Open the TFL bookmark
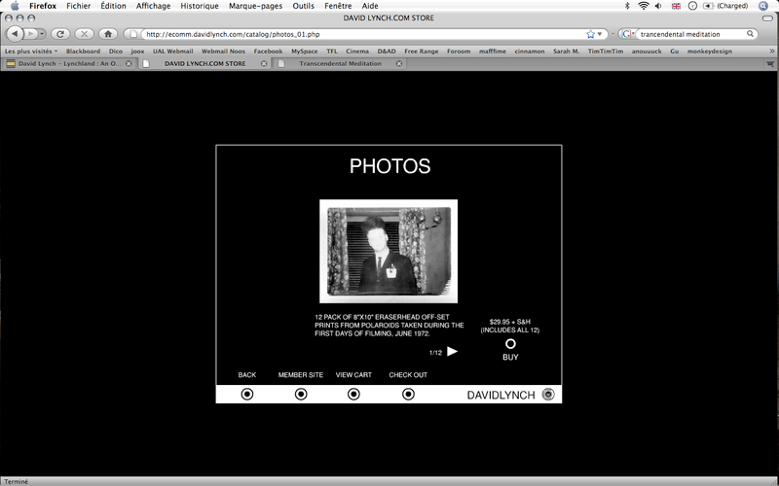The width and height of the screenshot is (779, 486). click(x=332, y=52)
